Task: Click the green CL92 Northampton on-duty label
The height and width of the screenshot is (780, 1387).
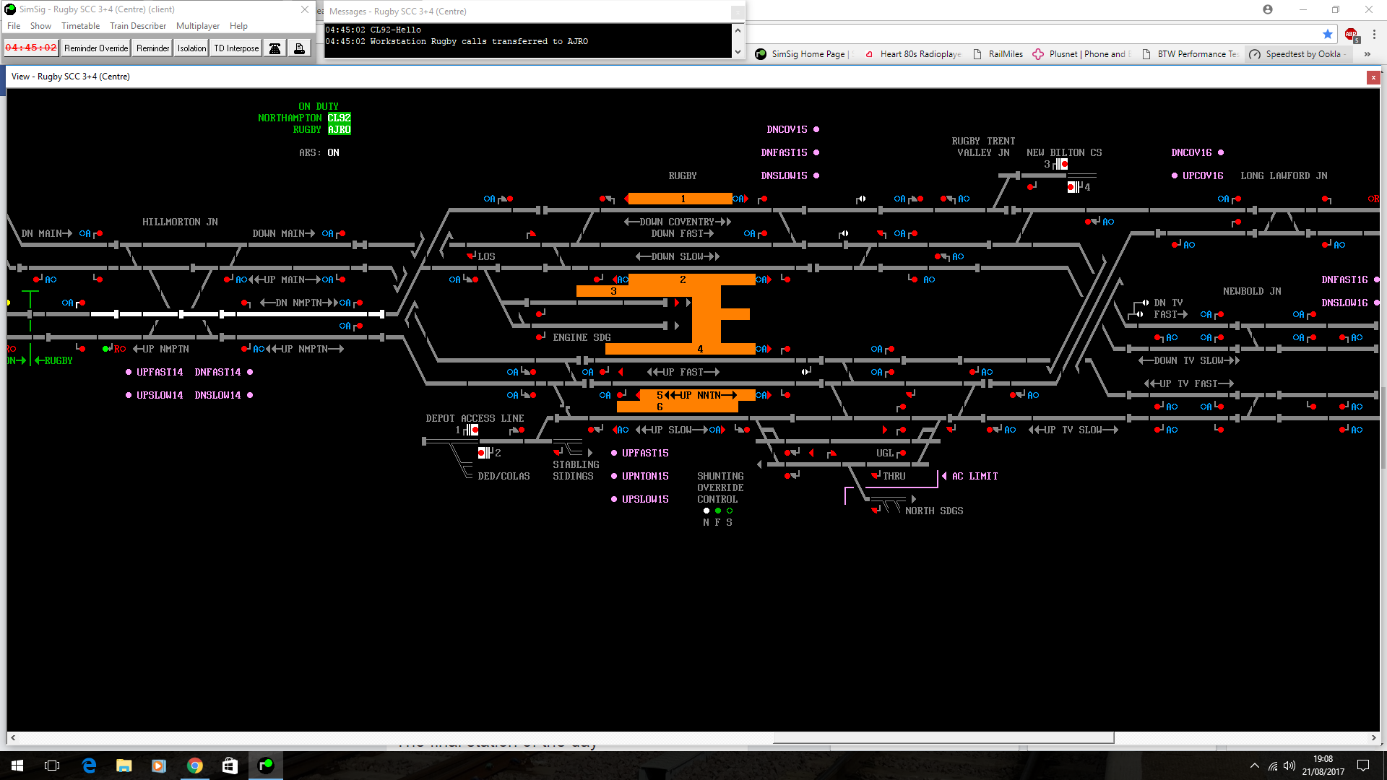Action: (340, 118)
